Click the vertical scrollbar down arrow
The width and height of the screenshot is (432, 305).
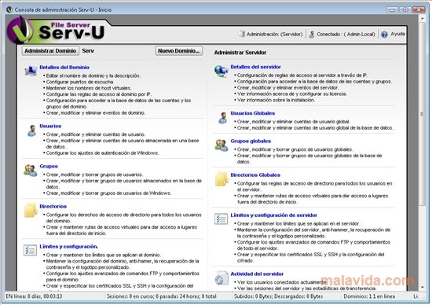(x=423, y=287)
